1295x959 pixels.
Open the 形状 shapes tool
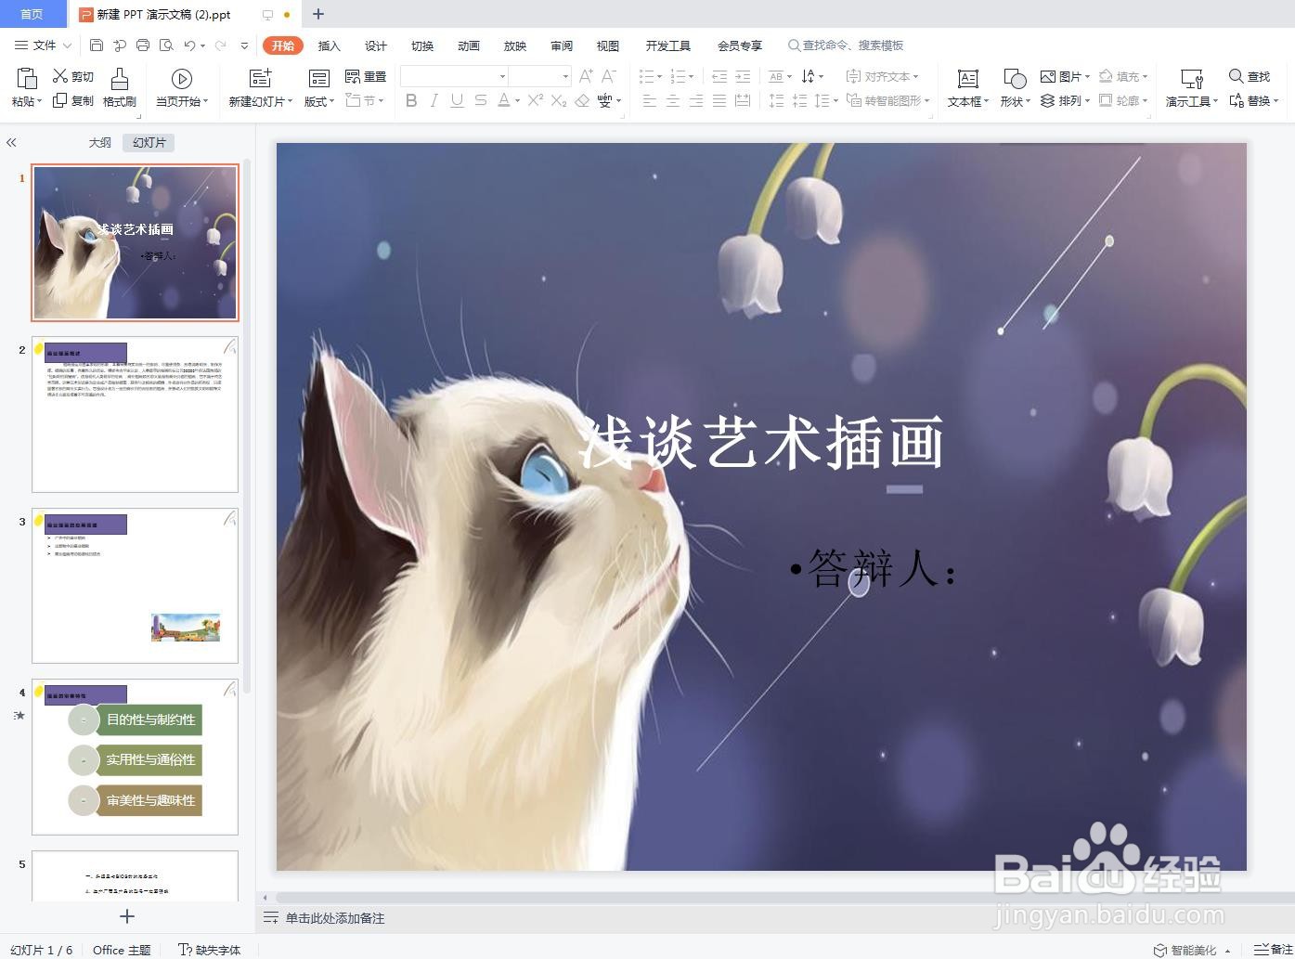[1015, 87]
